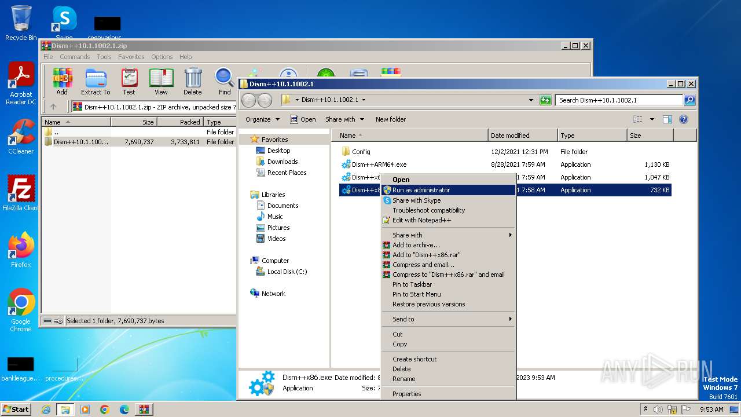
Task: Click the Delete icon in WinRAR toolbar
Action: click(x=193, y=81)
